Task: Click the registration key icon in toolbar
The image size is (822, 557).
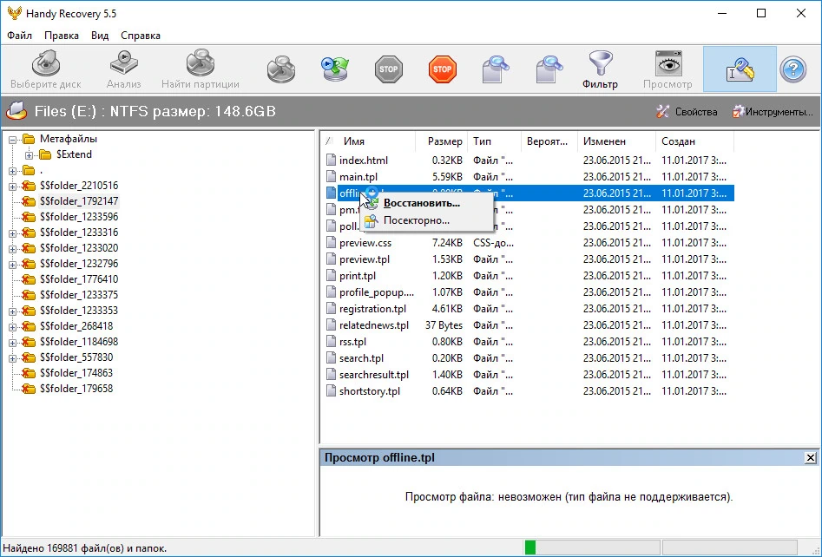Action: (740, 69)
